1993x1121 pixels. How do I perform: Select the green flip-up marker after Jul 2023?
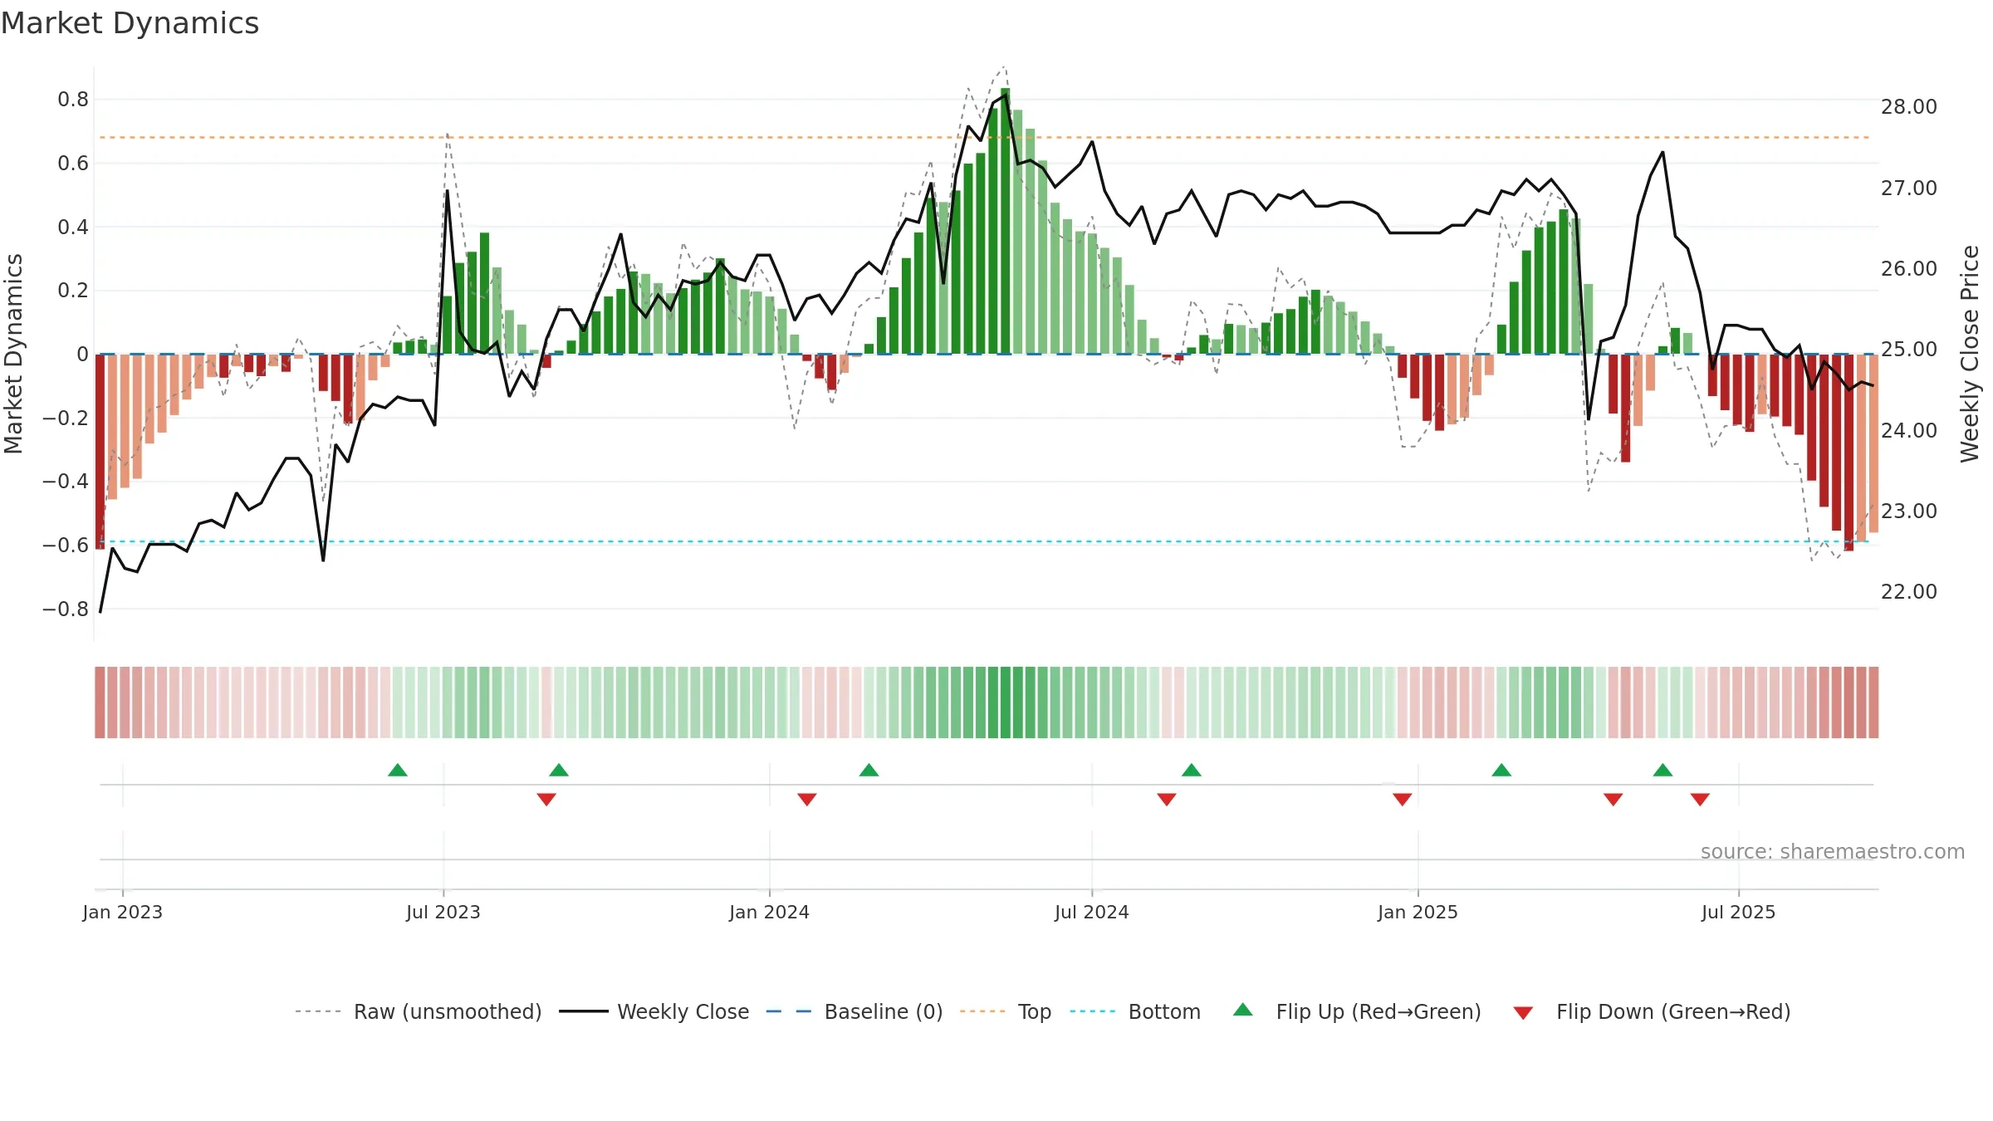(559, 770)
